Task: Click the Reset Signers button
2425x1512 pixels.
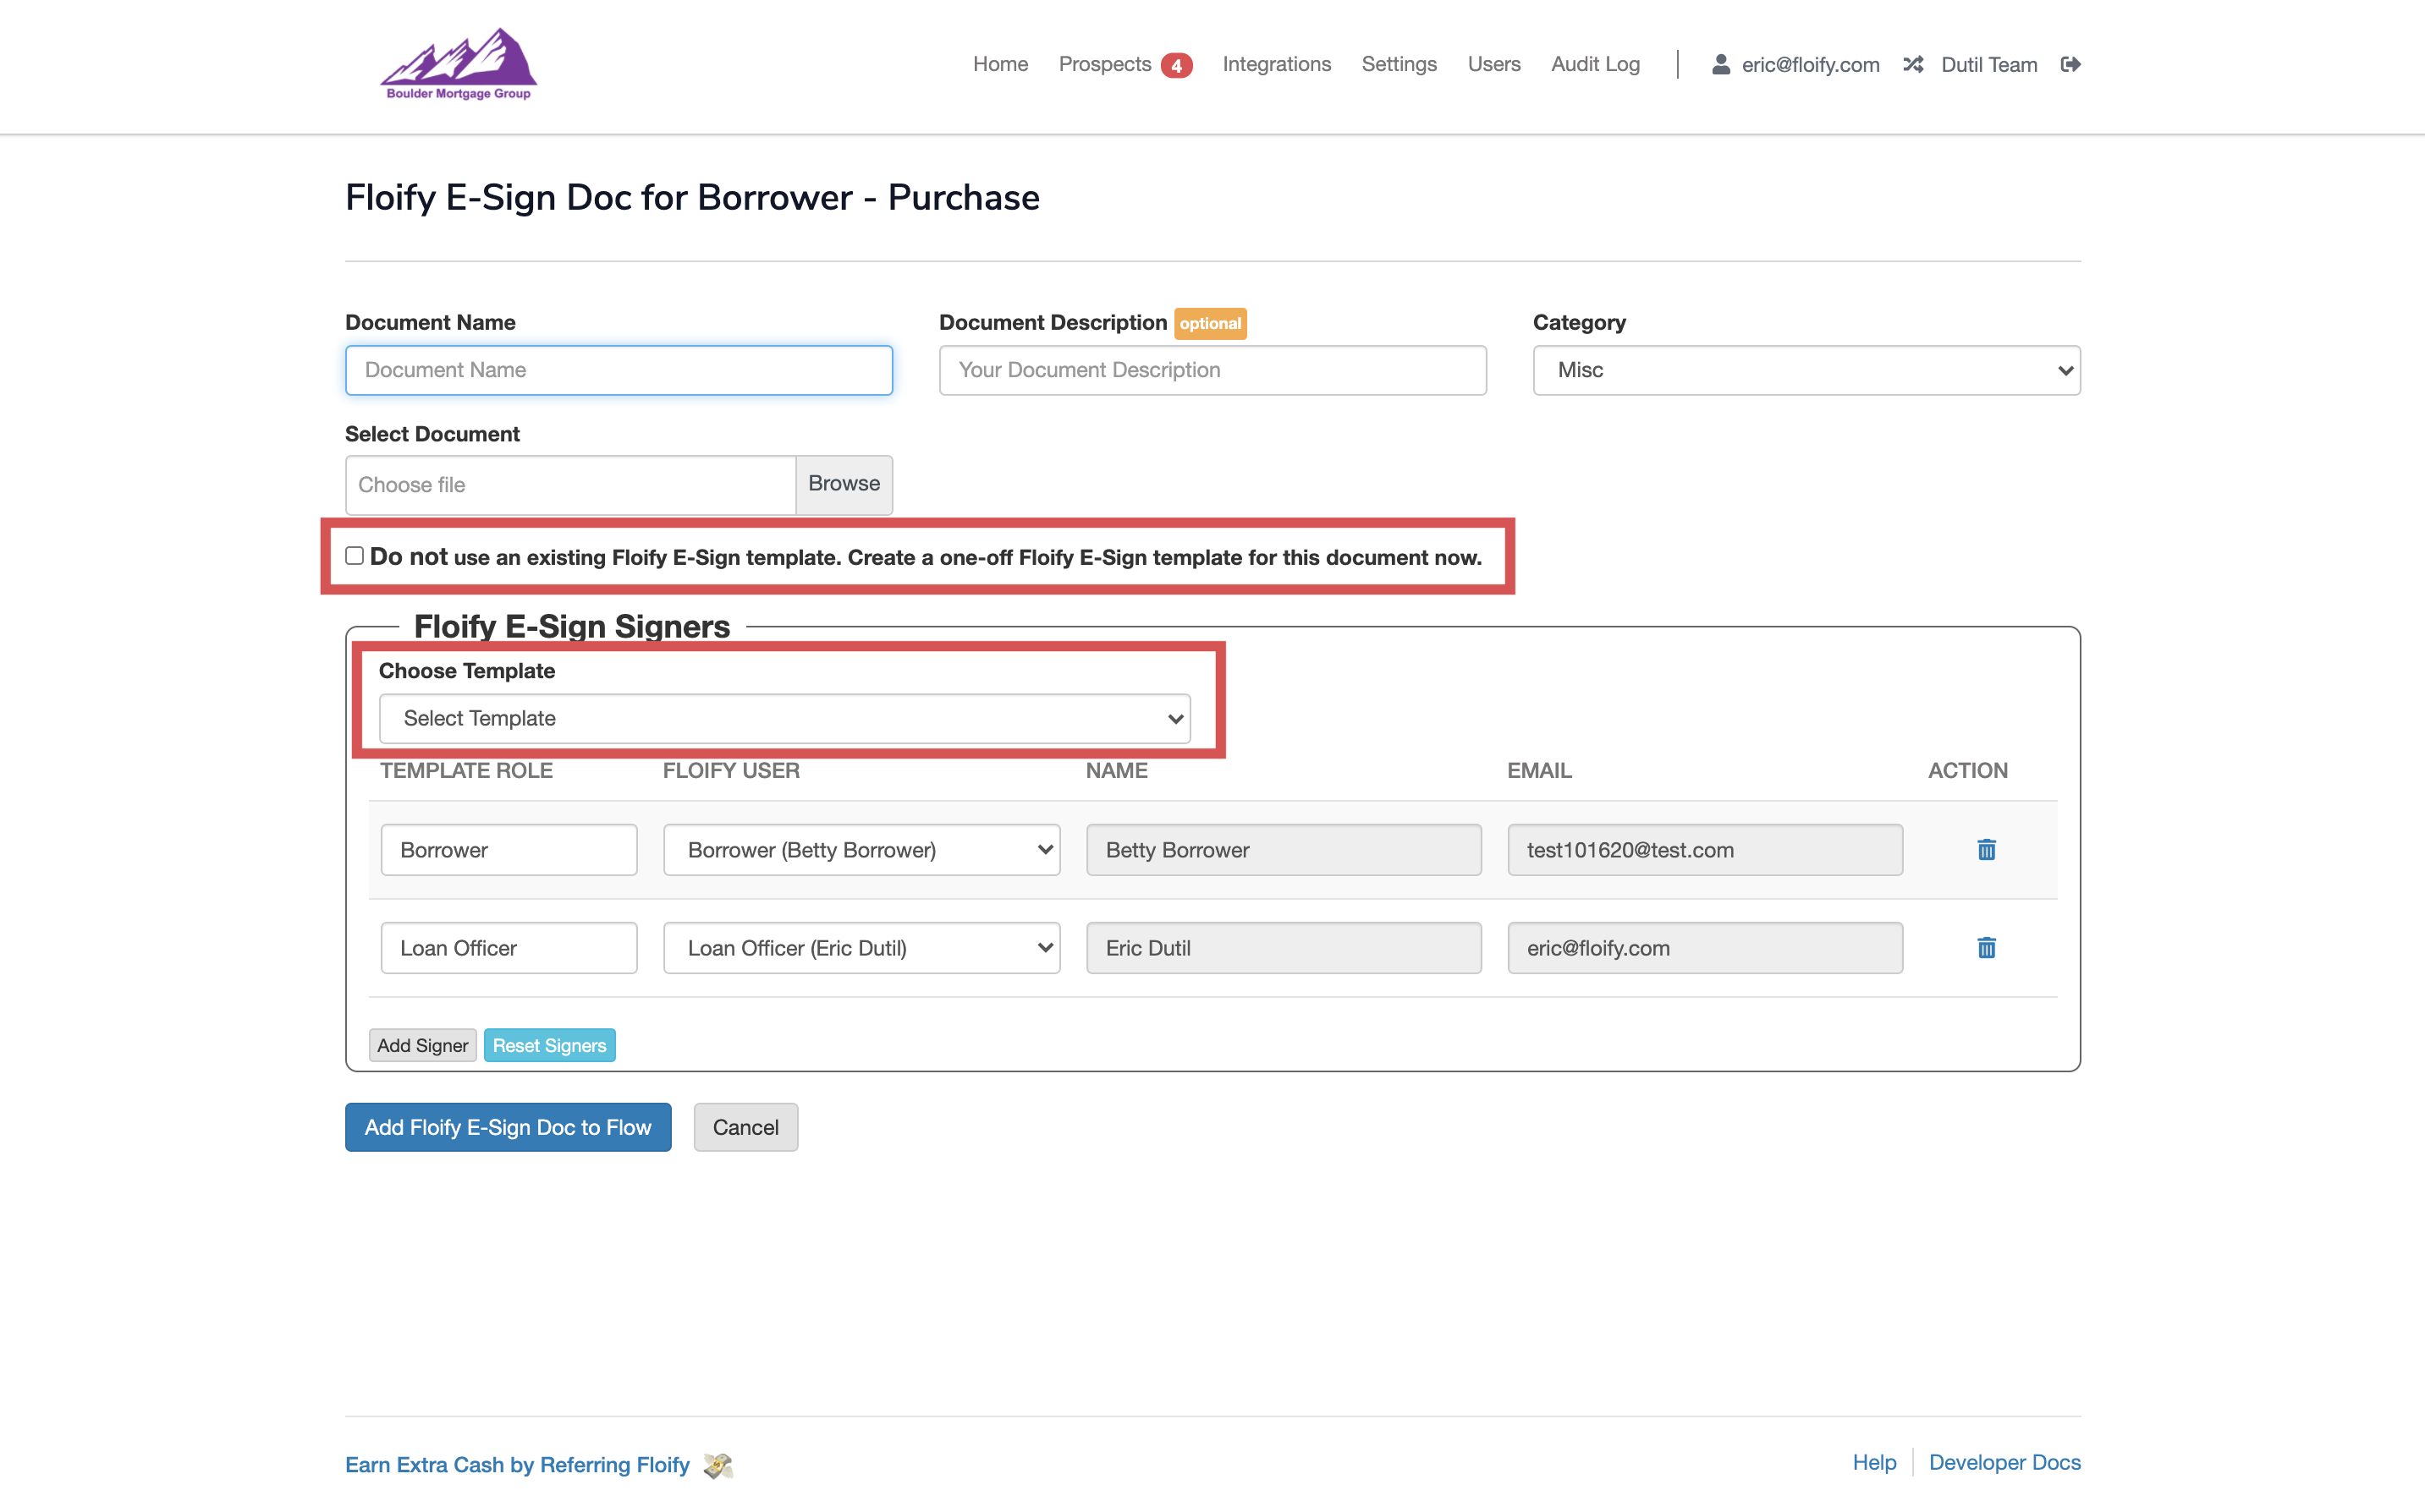Action: point(549,1044)
